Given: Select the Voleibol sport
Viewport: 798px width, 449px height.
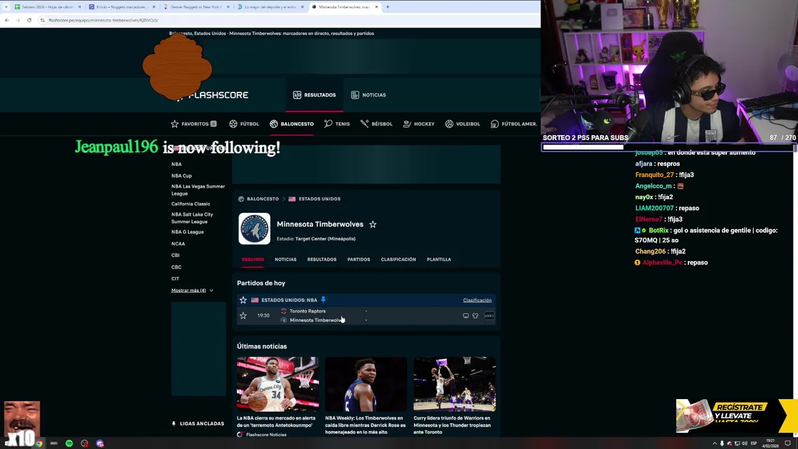Looking at the screenshot, I should pos(463,123).
